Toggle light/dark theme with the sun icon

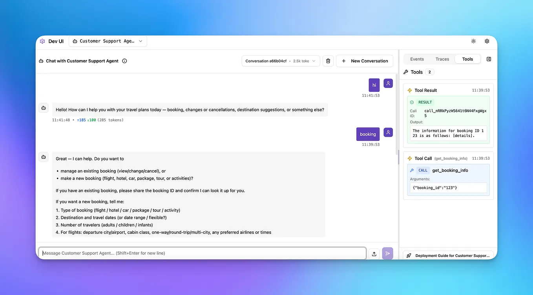tap(473, 41)
